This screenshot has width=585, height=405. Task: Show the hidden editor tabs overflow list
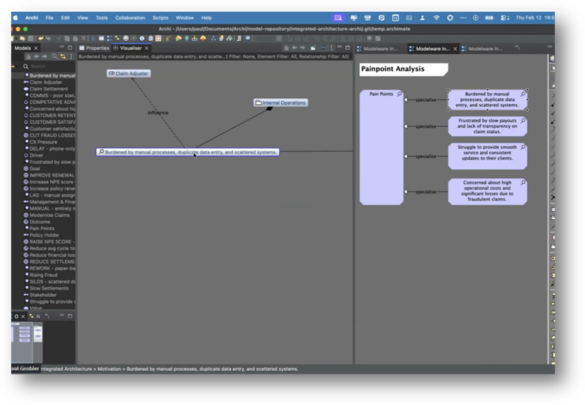(517, 48)
